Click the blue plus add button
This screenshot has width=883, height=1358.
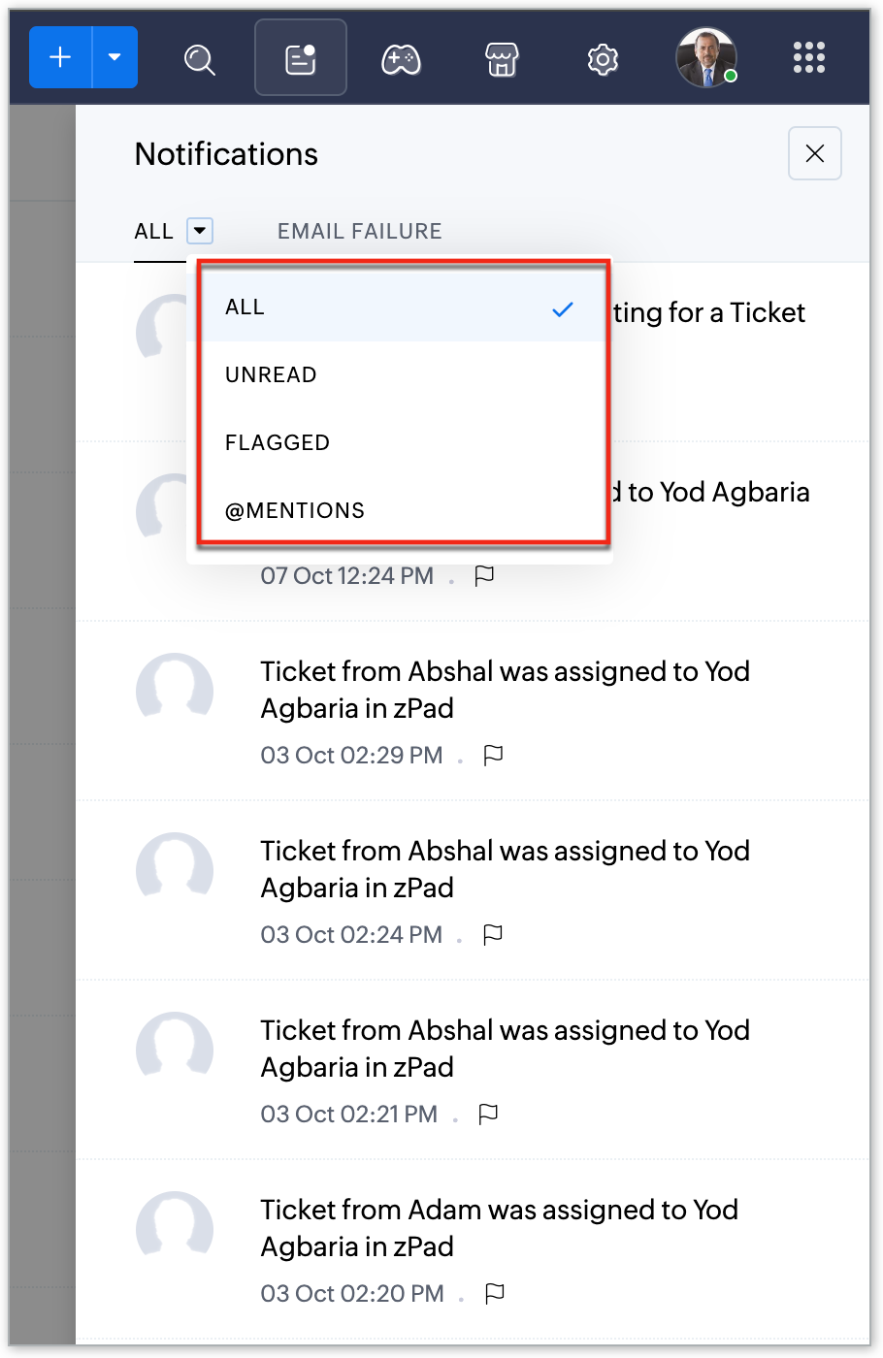tap(61, 58)
